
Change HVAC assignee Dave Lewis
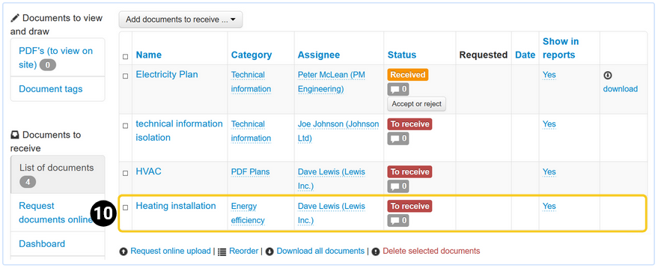[x=332, y=179]
